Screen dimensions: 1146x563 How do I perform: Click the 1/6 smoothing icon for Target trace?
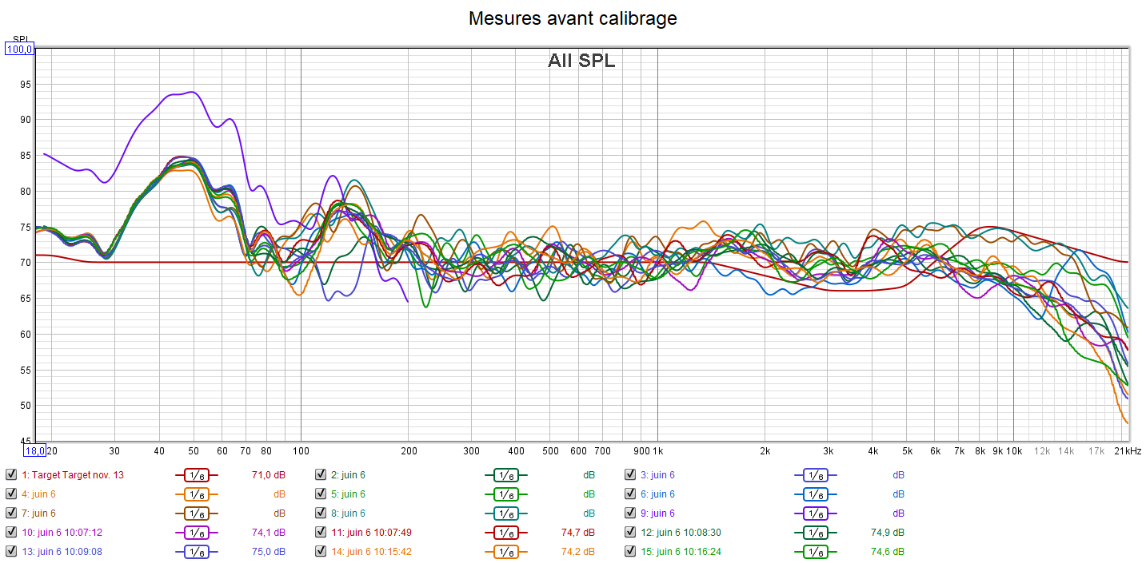pos(196,475)
